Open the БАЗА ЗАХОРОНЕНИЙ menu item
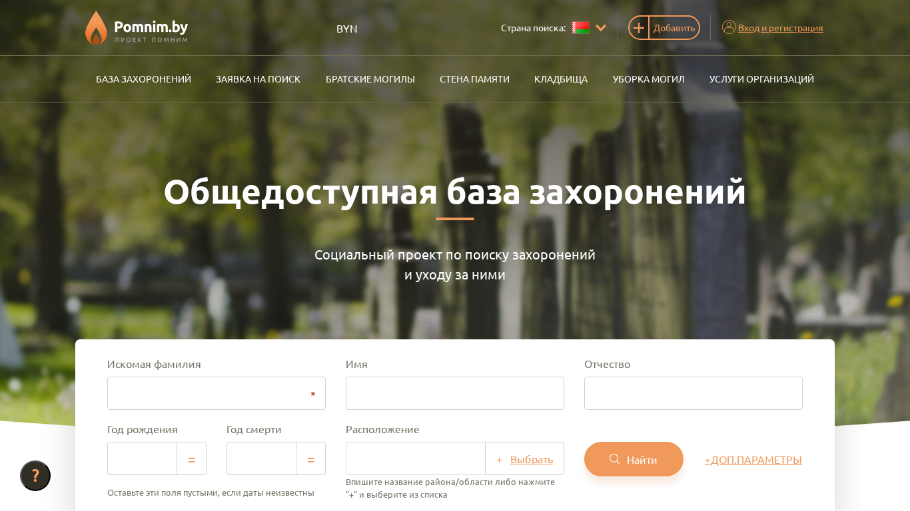Image resolution: width=910 pixels, height=511 pixels. 143,79
